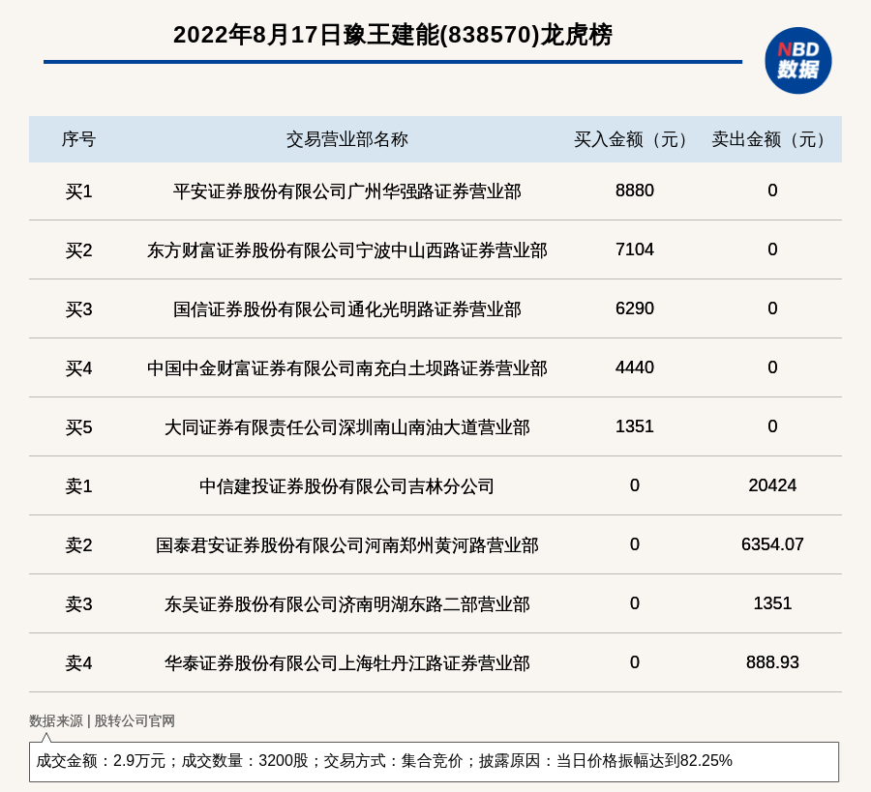Click buy amount 7104

click(x=634, y=249)
